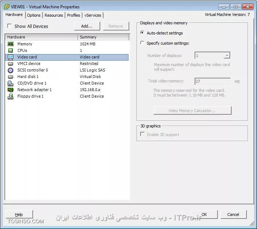This screenshot has width=257, height=229.
Task: Switch to the Hardware tab
Action: click(x=14, y=15)
